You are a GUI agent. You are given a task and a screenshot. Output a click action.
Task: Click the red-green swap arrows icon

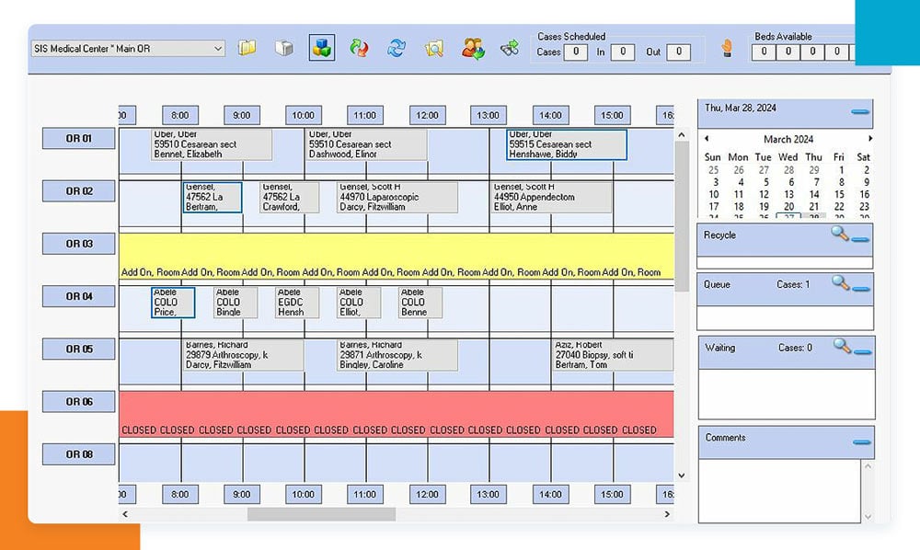click(360, 48)
